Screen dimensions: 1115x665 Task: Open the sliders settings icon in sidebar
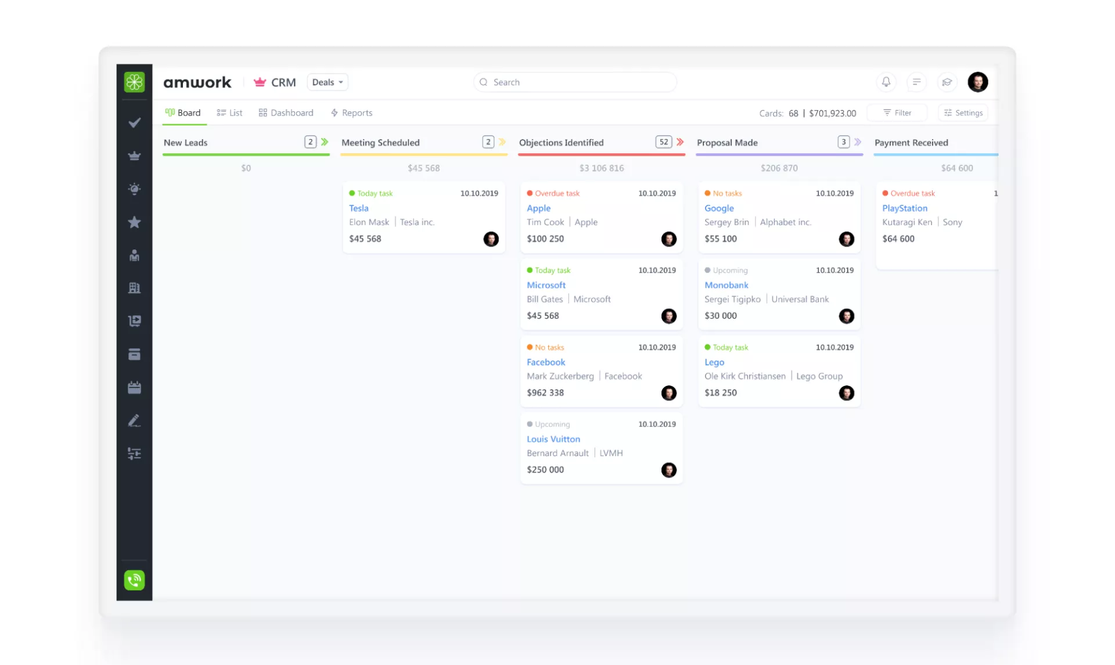pyautogui.click(x=134, y=454)
